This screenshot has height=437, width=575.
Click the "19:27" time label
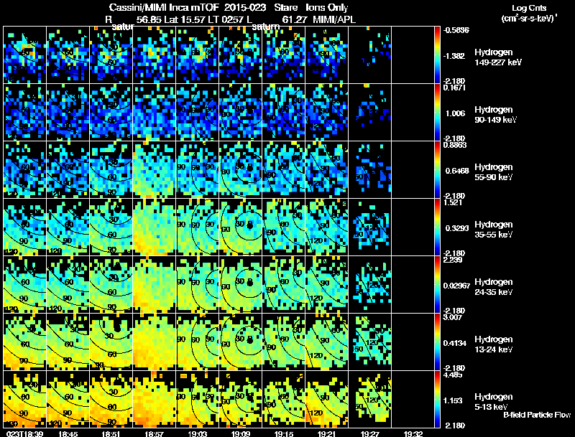[x=370, y=433]
